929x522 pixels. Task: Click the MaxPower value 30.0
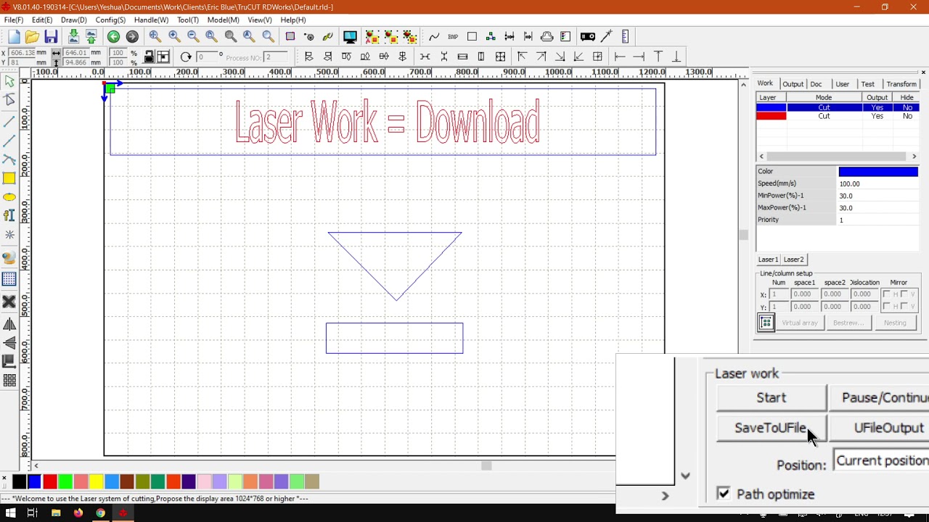tap(878, 208)
